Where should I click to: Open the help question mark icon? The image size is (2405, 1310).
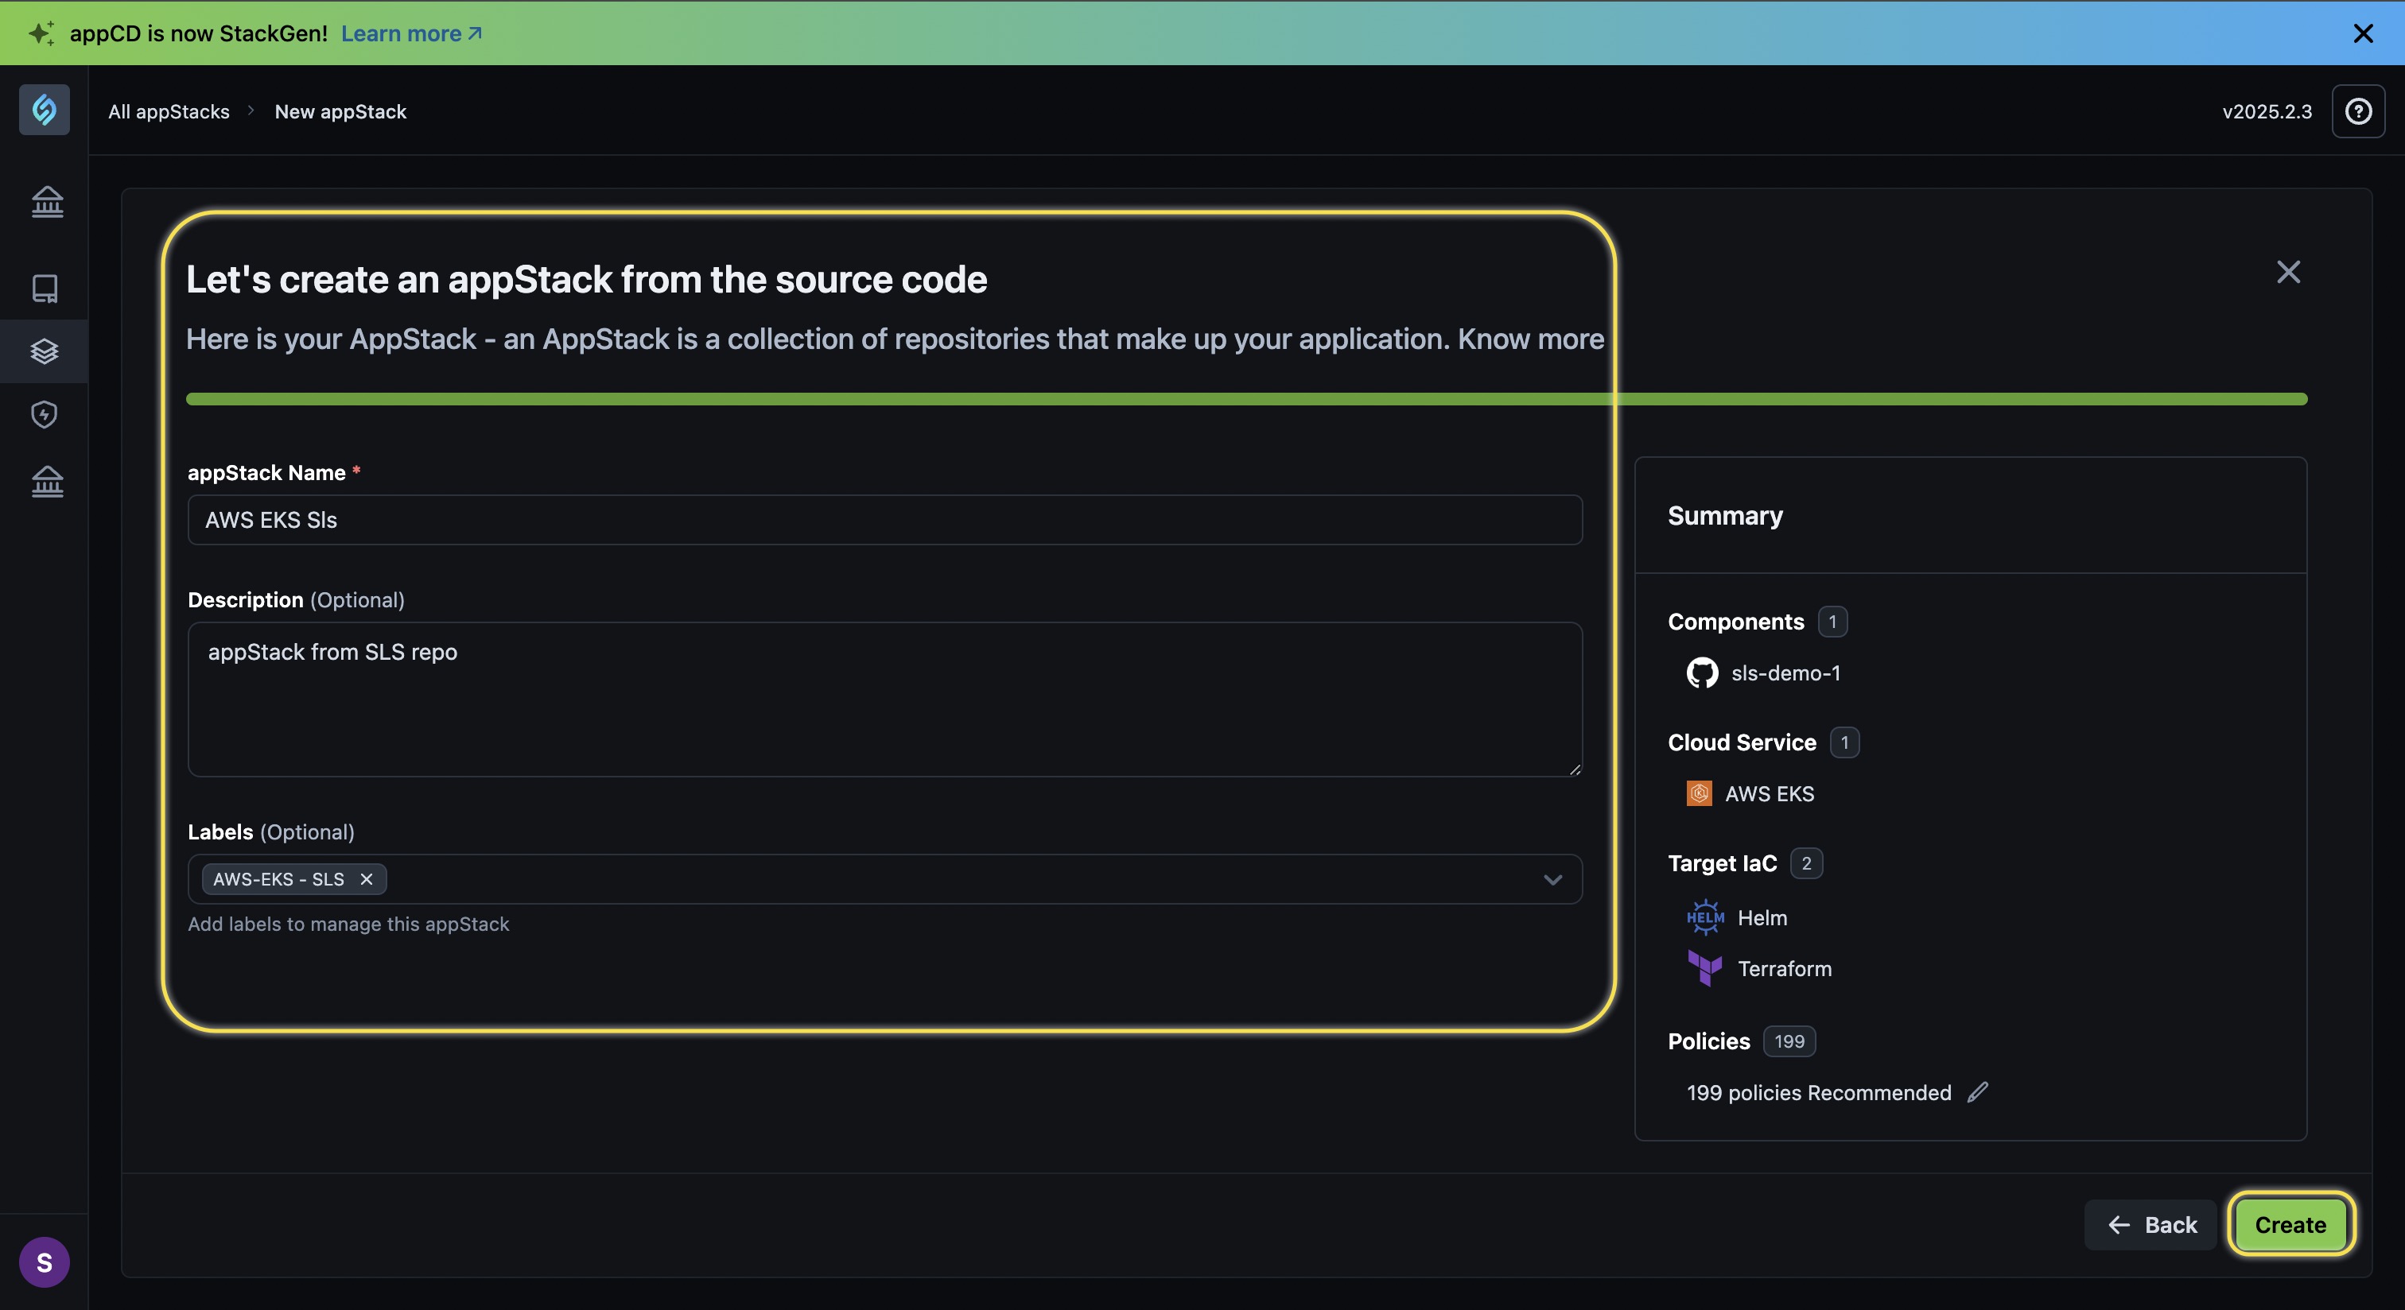(2358, 111)
